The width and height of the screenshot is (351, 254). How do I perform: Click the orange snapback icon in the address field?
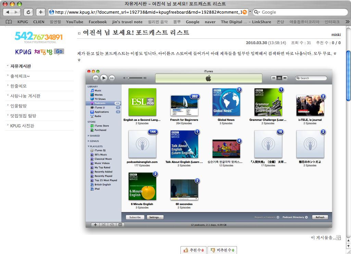[245, 12]
